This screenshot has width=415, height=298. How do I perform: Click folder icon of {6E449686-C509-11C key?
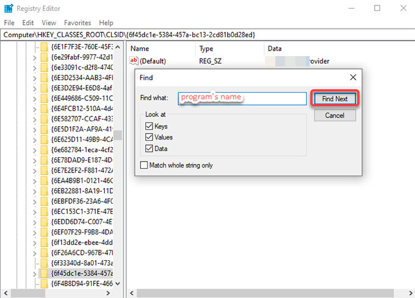(44, 98)
